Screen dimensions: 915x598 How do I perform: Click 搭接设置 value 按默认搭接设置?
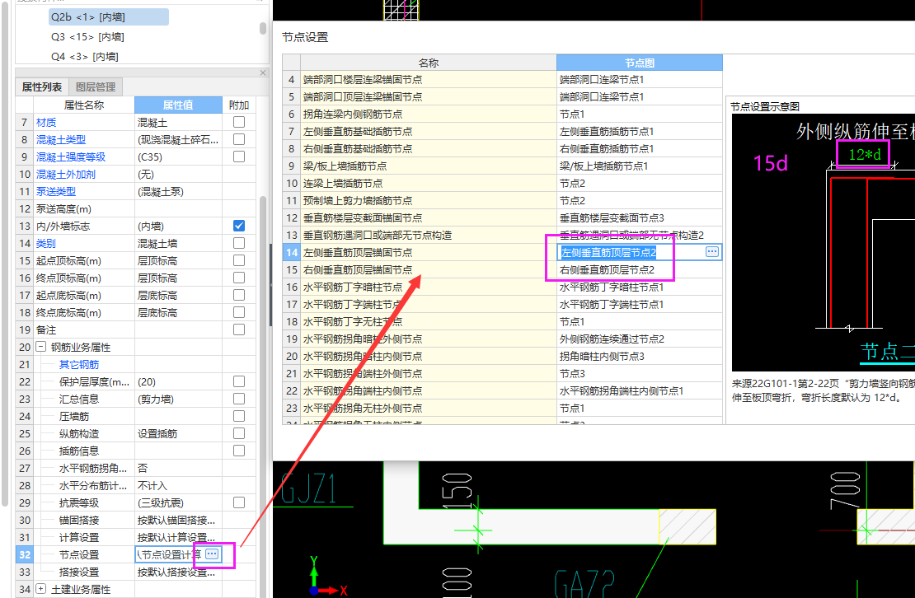(179, 572)
